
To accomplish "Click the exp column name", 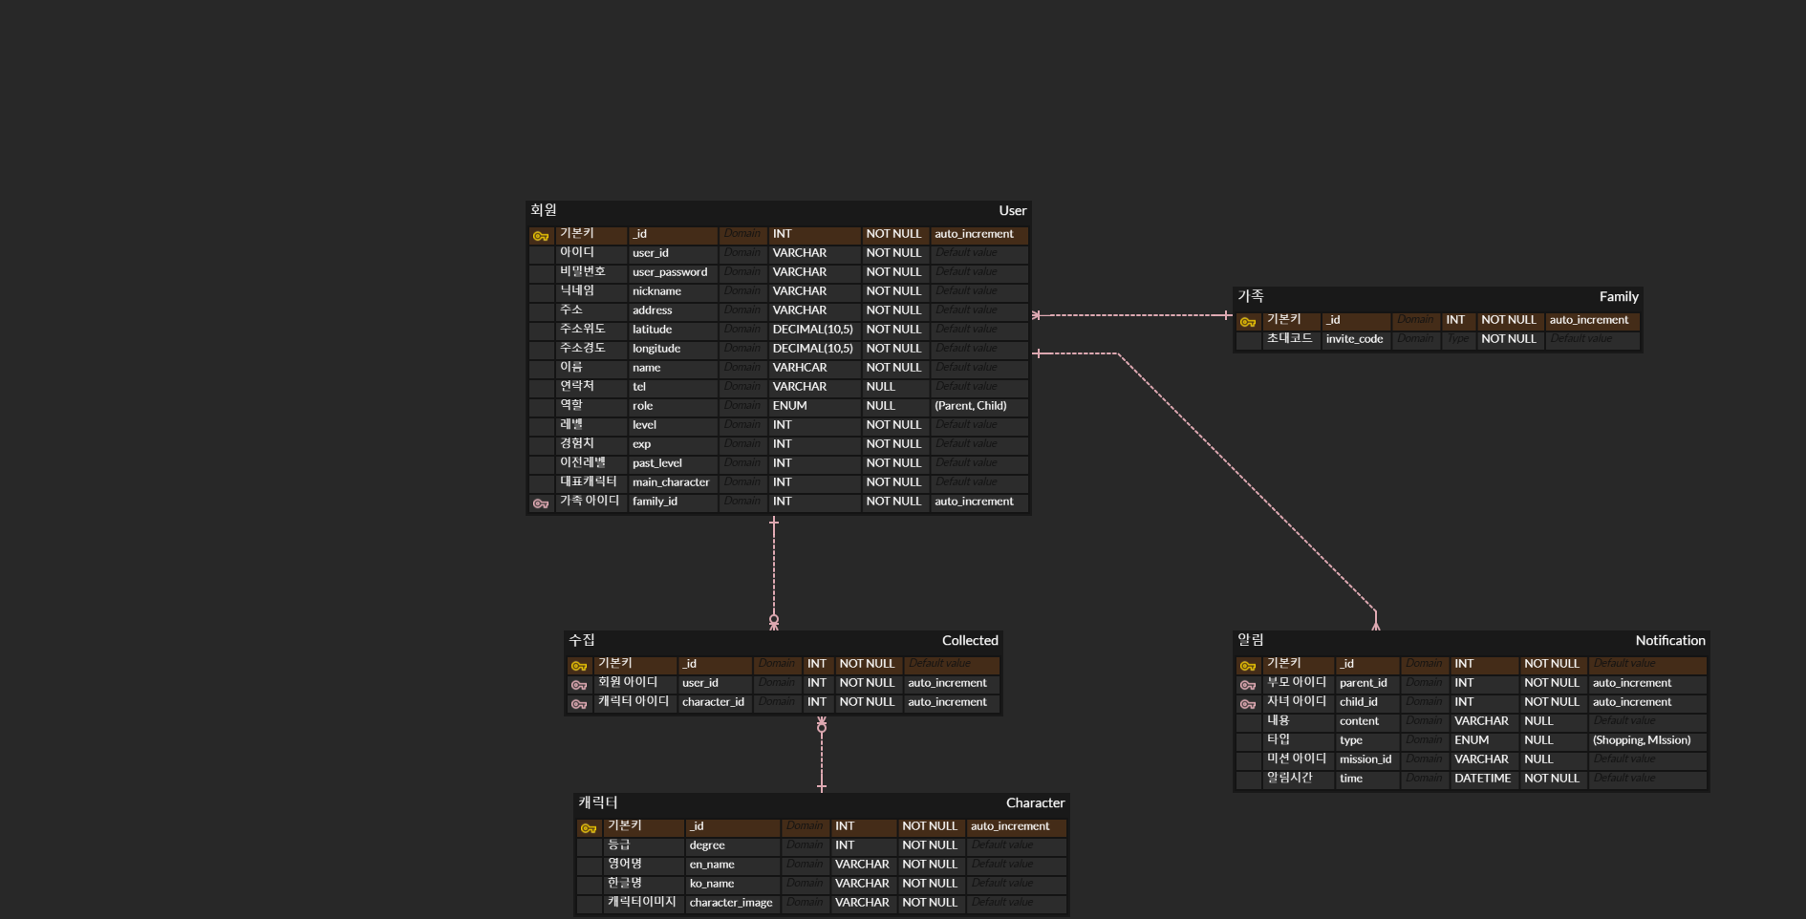I will click(x=641, y=444).
